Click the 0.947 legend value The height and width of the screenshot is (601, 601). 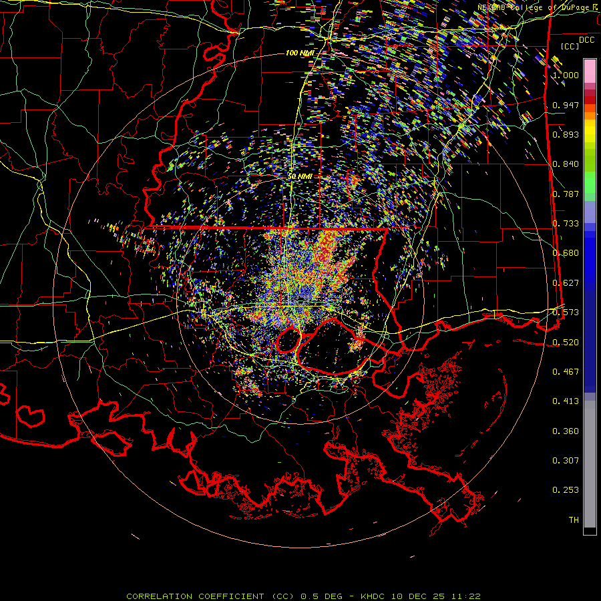[x=566, y=105]
